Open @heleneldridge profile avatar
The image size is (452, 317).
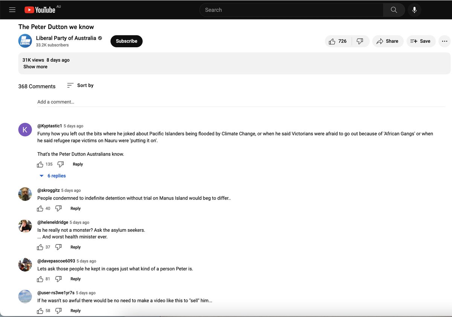(25, 226)
